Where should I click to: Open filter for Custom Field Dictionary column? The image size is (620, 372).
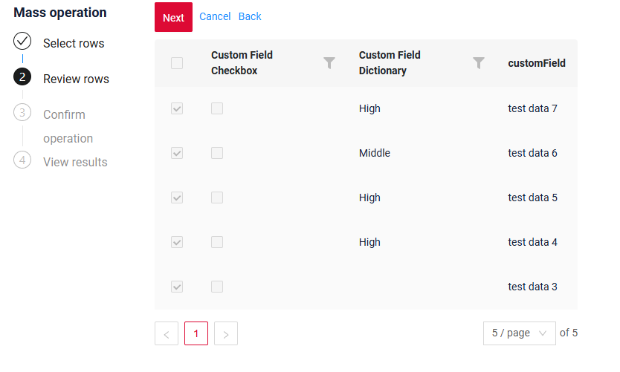tap(479, 63)
